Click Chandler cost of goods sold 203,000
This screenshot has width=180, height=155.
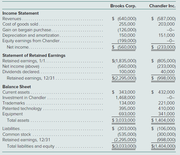point(166,24)
